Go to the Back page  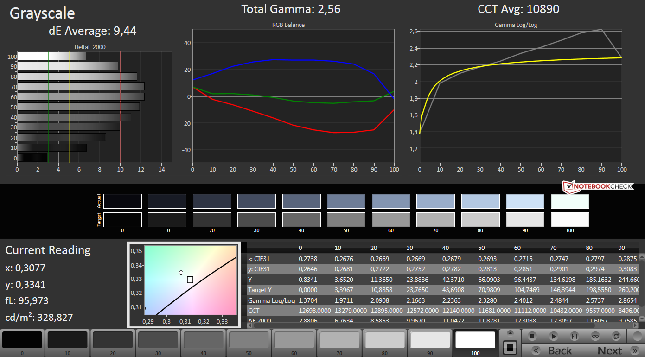[x=553, y=351]
